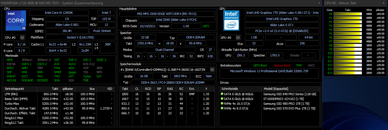The height and width of the screenshot is (130, 388).
Task: Select the 666.7 memory timing row
Action: coord(167,113)
